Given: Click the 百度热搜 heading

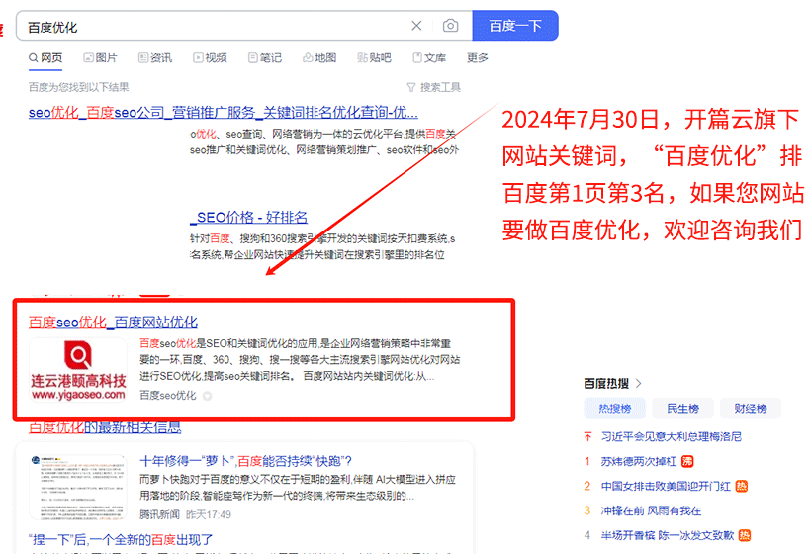Looking at the screenshot, I should pos(606,383).
